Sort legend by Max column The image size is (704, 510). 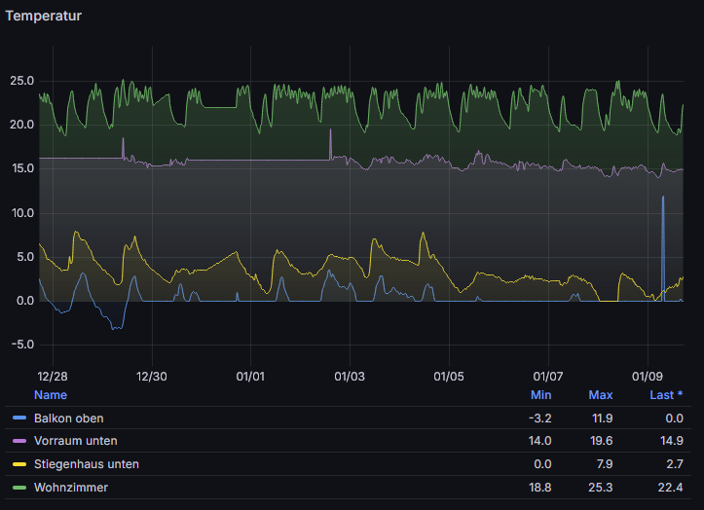pos(600,395)
